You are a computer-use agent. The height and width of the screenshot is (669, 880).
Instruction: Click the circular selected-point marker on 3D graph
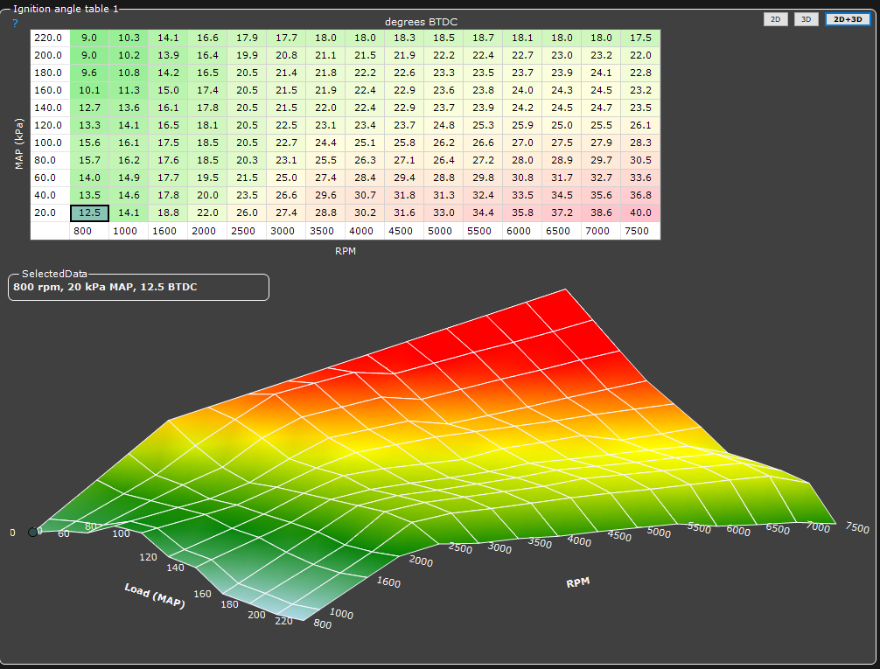(x=33, y=532)
